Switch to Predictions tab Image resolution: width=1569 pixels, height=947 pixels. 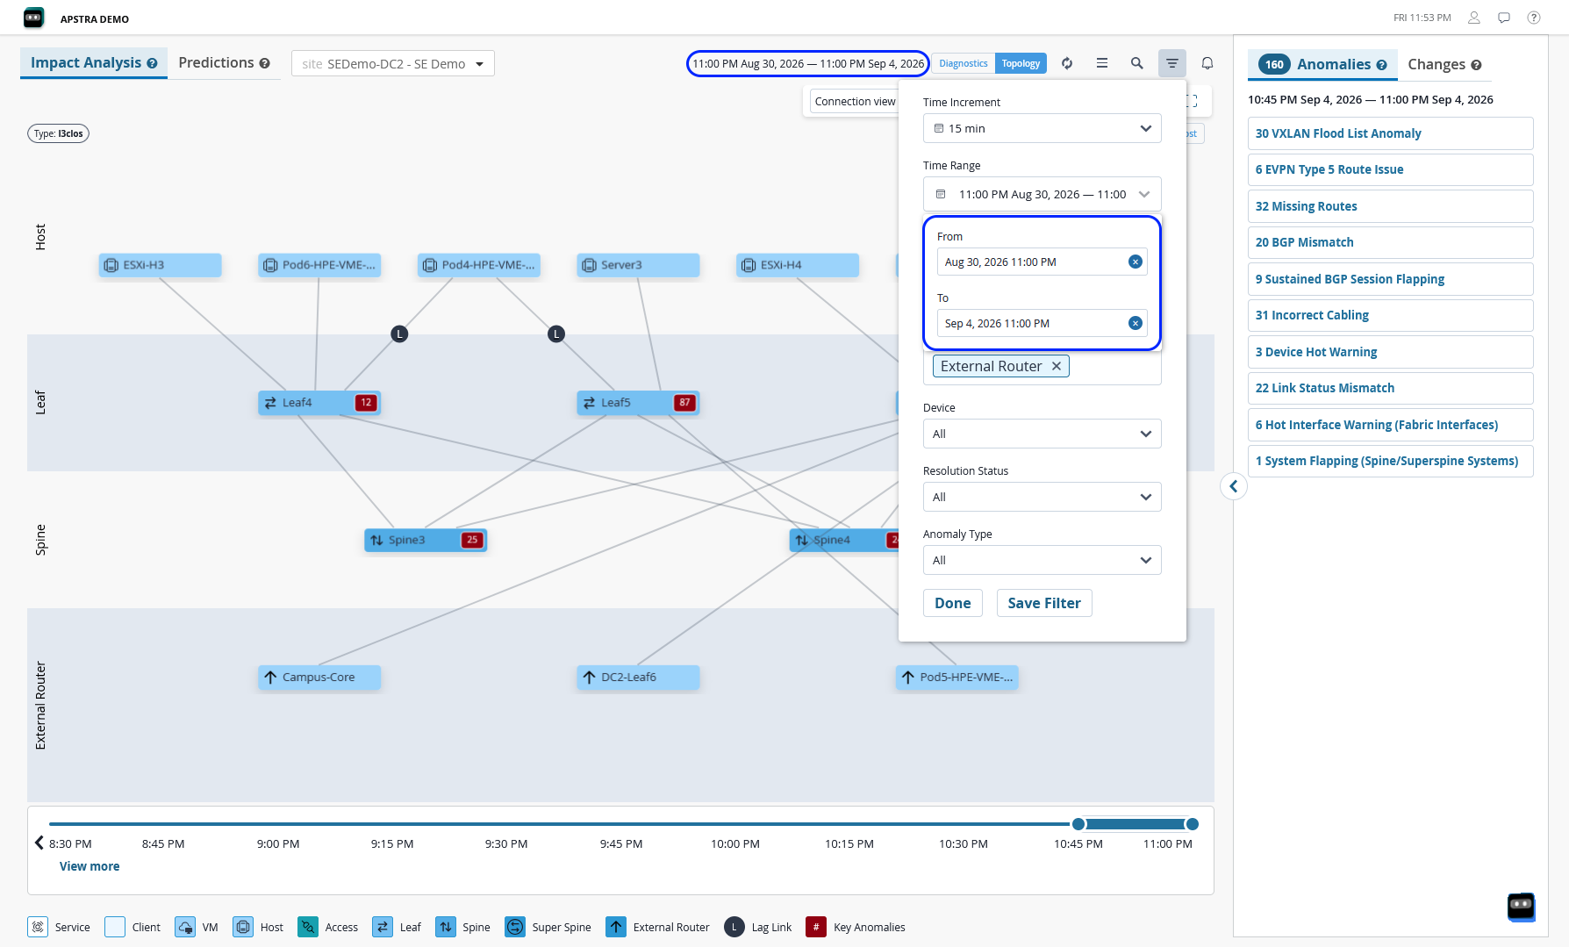click(224, 63)
